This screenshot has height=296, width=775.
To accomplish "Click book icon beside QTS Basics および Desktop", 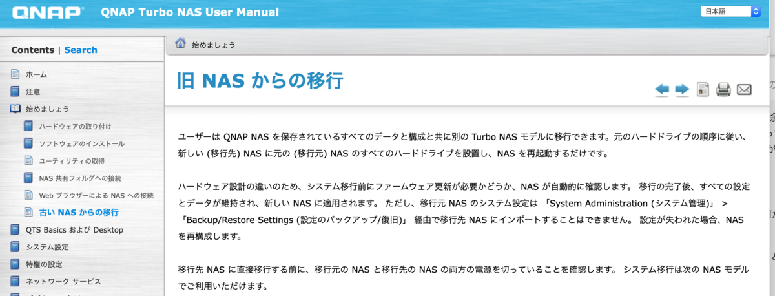I will [x=15, y=229].
